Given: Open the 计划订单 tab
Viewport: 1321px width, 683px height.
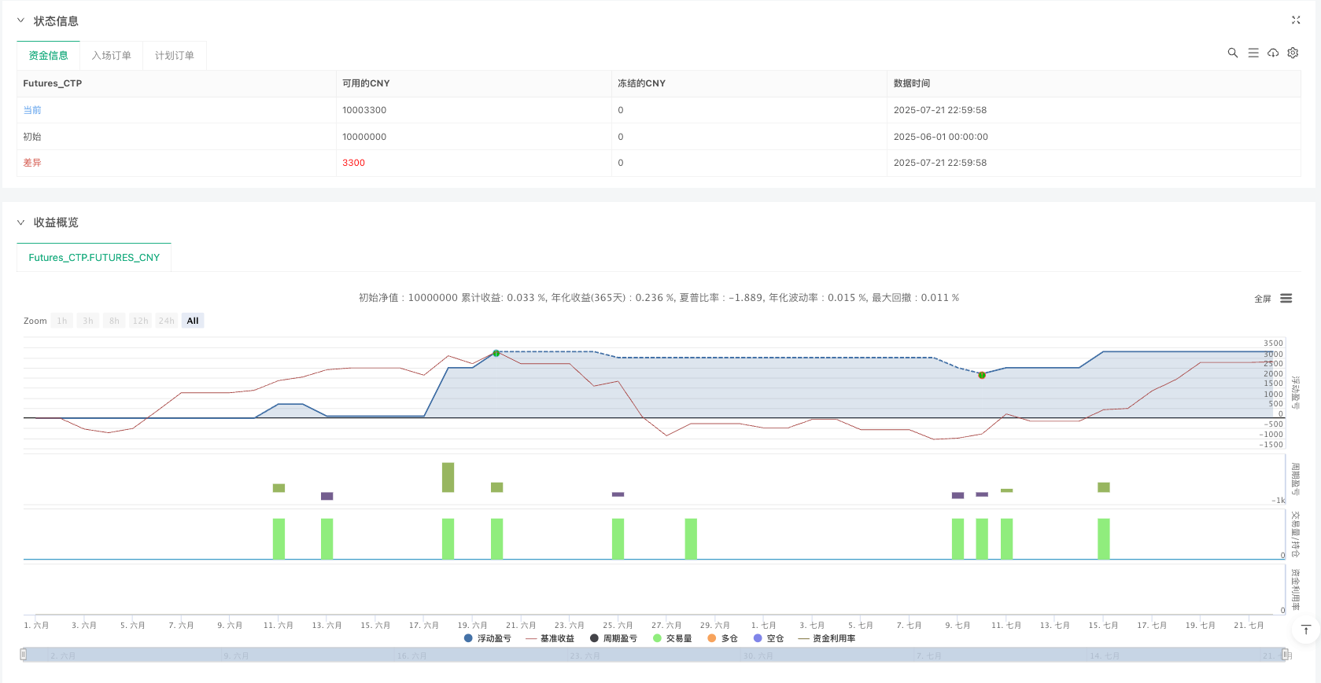Looking at the screenshot, I should coord(175,56).
